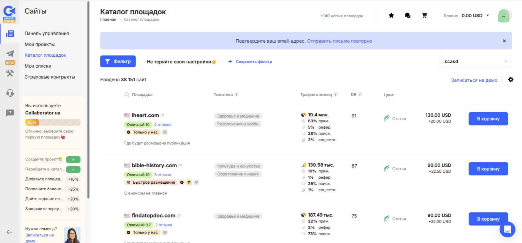Go to Панель управления
Viewport: 522px width, 243px height.
47,33
